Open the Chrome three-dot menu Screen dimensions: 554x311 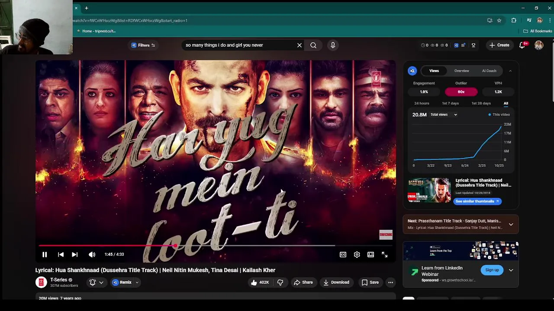point(549,20)
